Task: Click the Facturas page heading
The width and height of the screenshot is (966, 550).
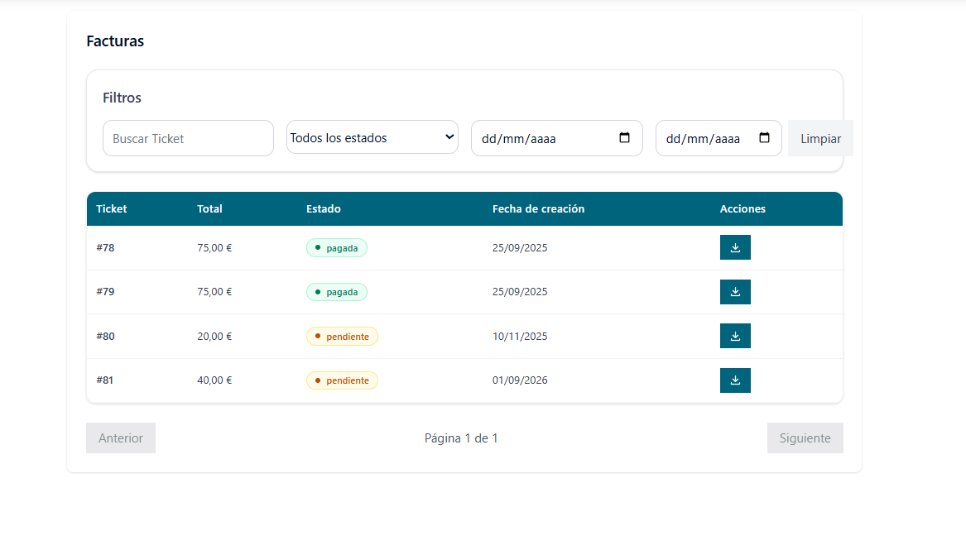Action: click(x=115, y=41)
